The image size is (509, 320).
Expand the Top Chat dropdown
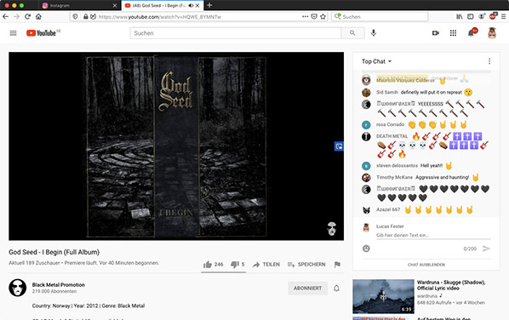click(x=376, y=61)
